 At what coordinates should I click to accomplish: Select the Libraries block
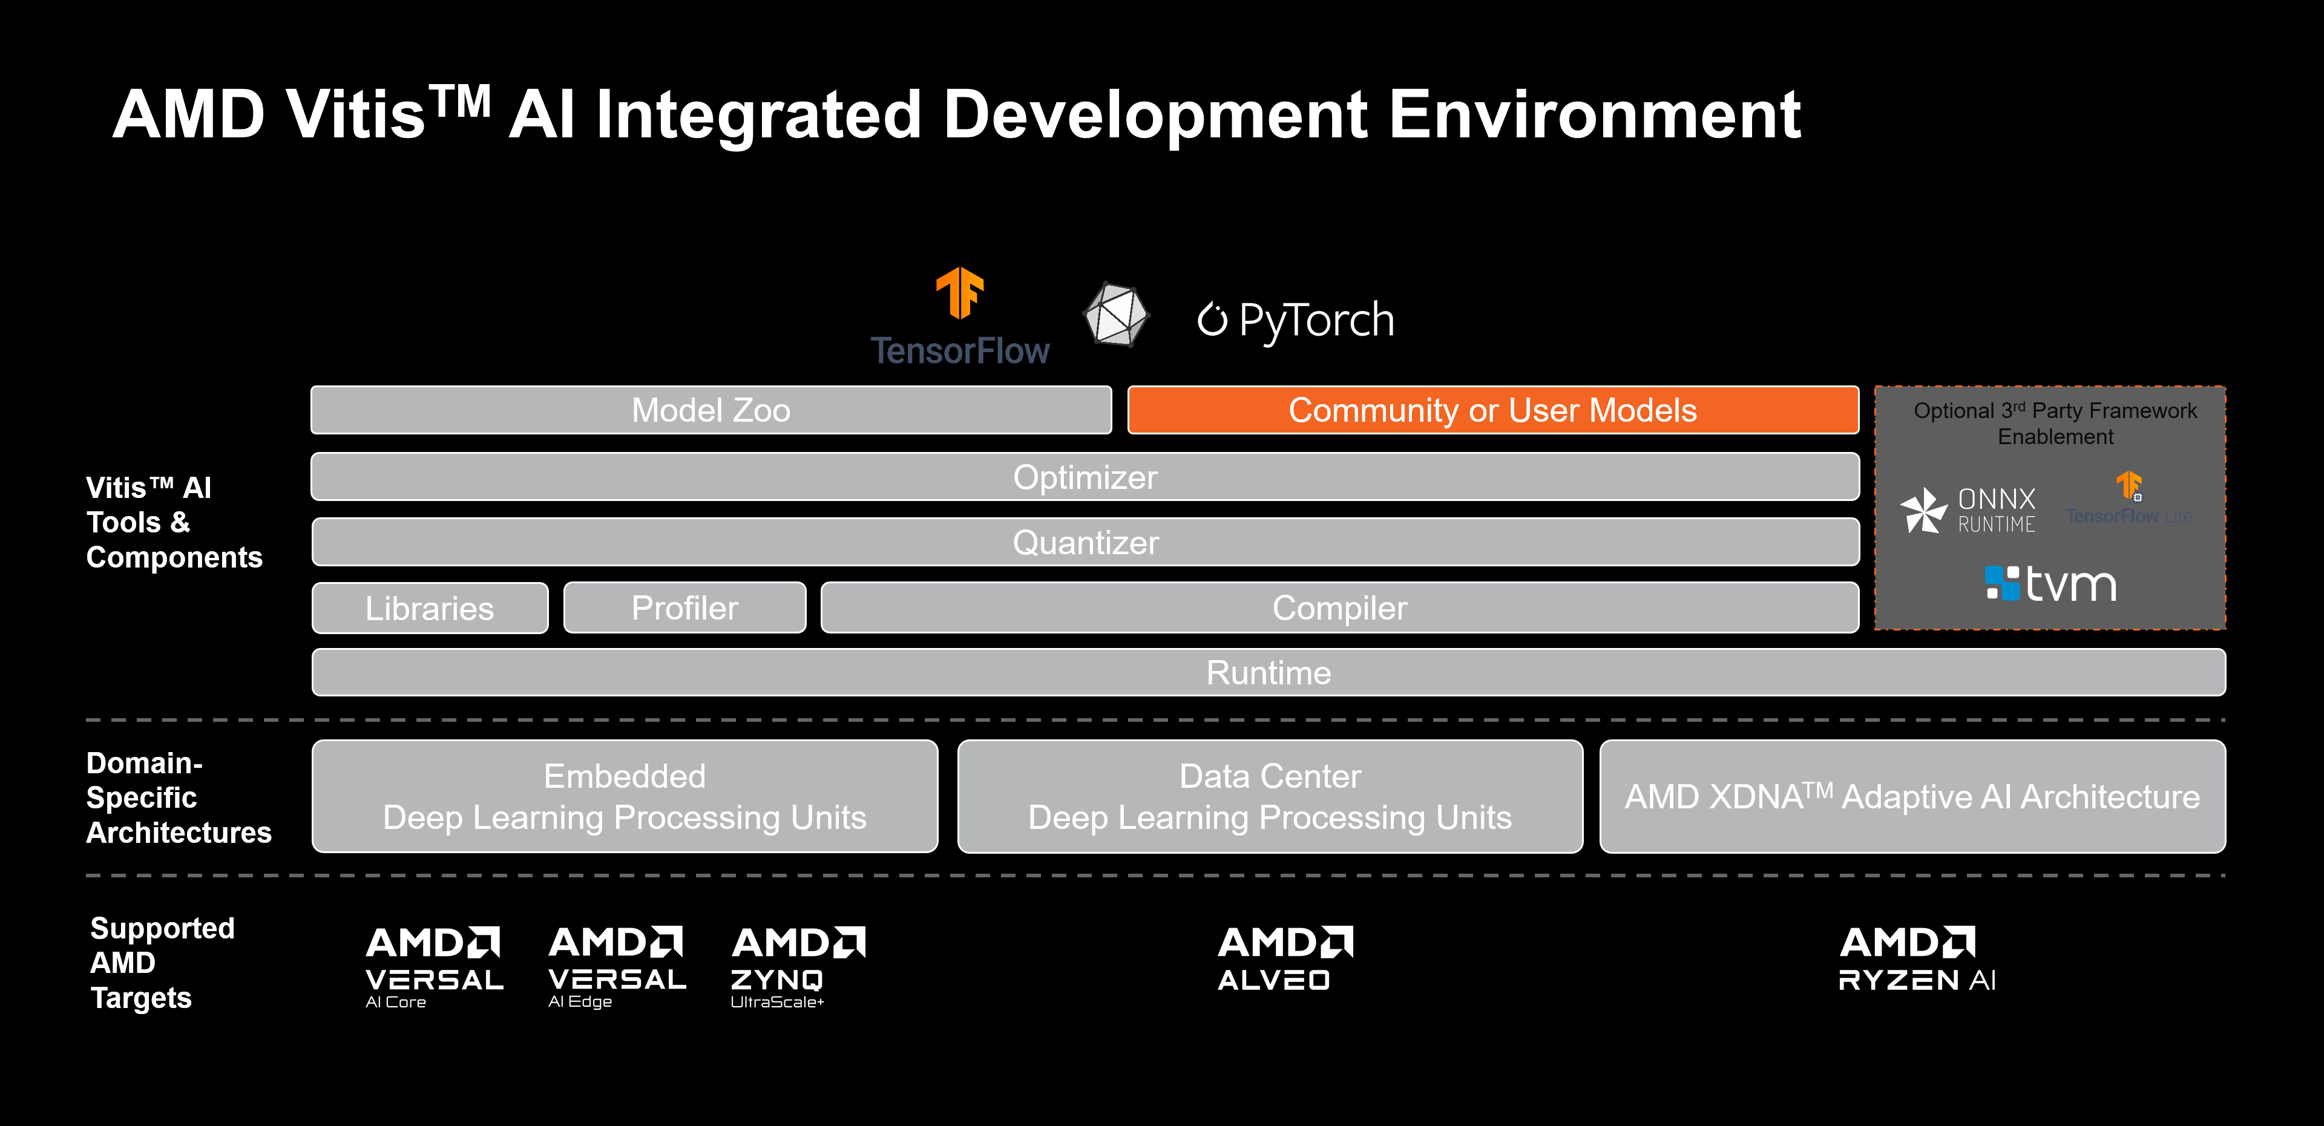430,608
